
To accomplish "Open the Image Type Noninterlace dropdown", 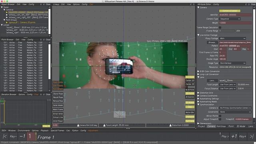I will click(x=232, y=63).
